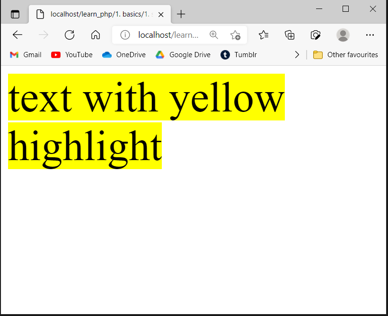388x316 pixels.
Task: Open the tab actions menu icon
Action: point(15,14)
